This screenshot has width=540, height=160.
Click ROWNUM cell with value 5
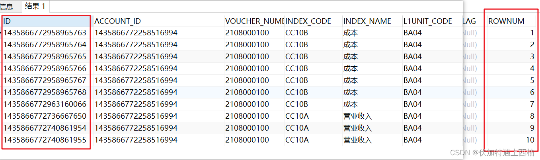click(512, 81)
